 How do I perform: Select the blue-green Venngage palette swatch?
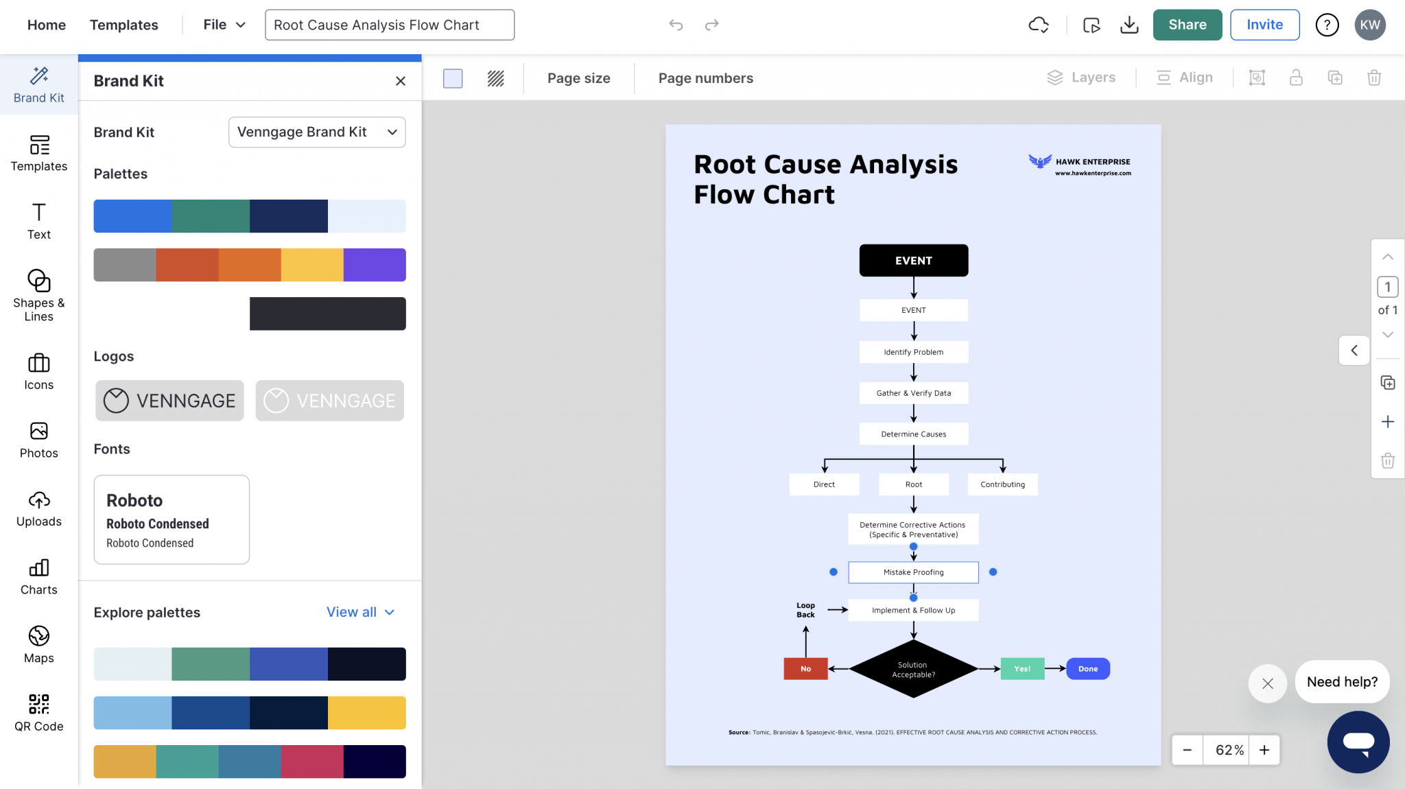pos(249,216)
